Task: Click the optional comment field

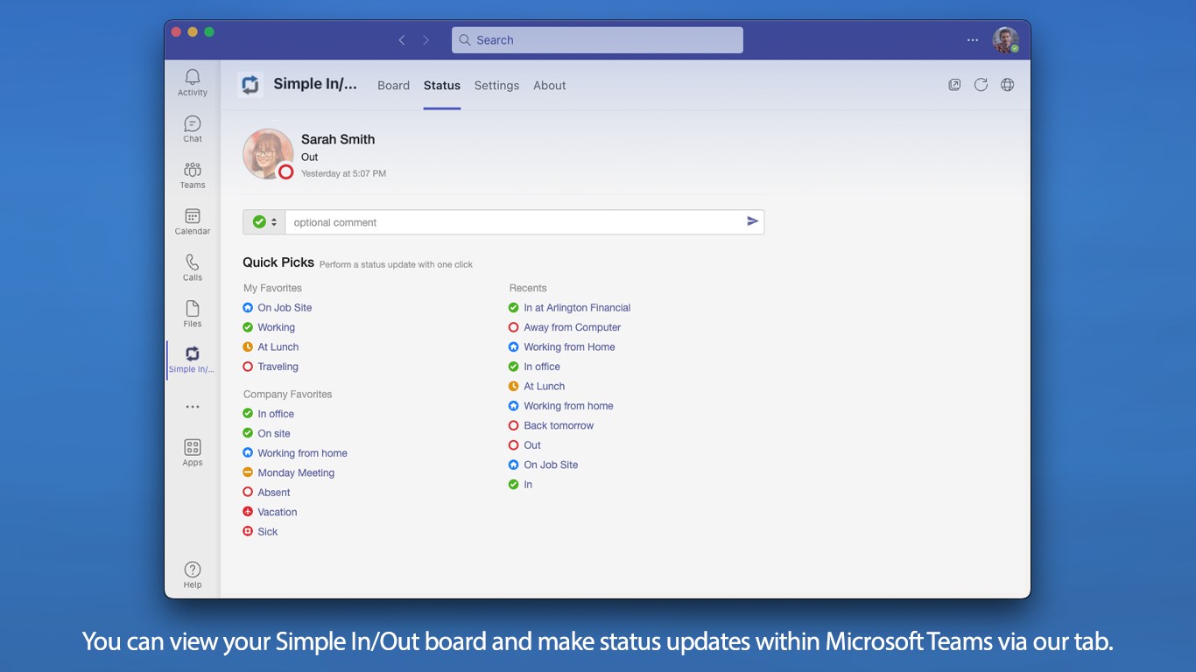Action: pyautogui.click(x=515, y=222)
